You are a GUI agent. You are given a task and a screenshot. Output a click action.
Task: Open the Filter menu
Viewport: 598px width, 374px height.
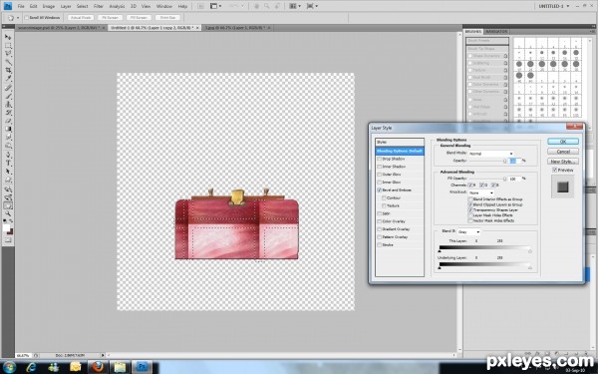coord(99,7)
